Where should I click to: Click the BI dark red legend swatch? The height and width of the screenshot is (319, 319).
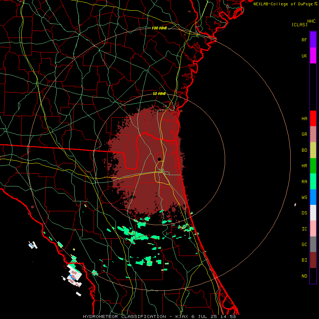(313, 260)
